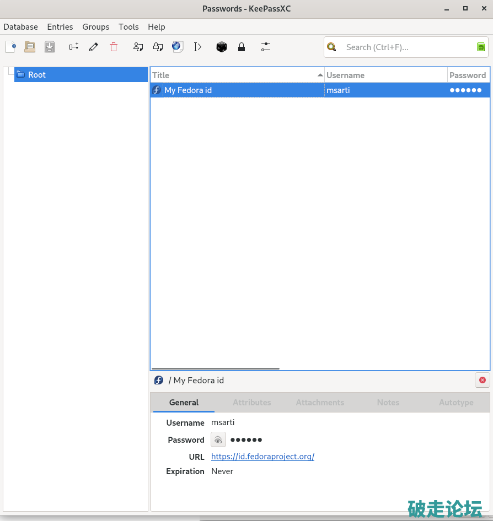Save the database using the toolbar icon

click(50, 47)
